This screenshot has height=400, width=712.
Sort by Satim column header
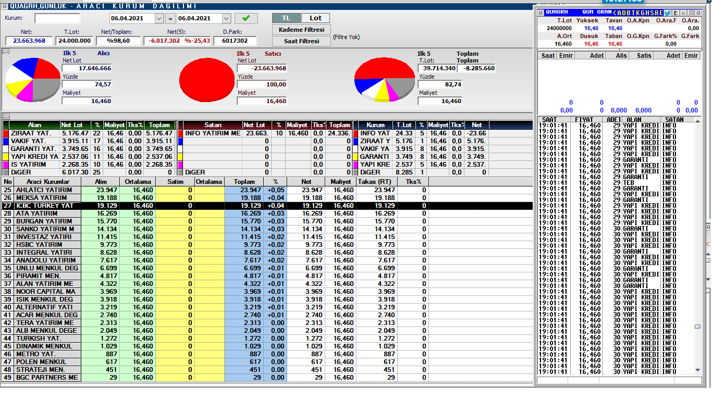175,182
